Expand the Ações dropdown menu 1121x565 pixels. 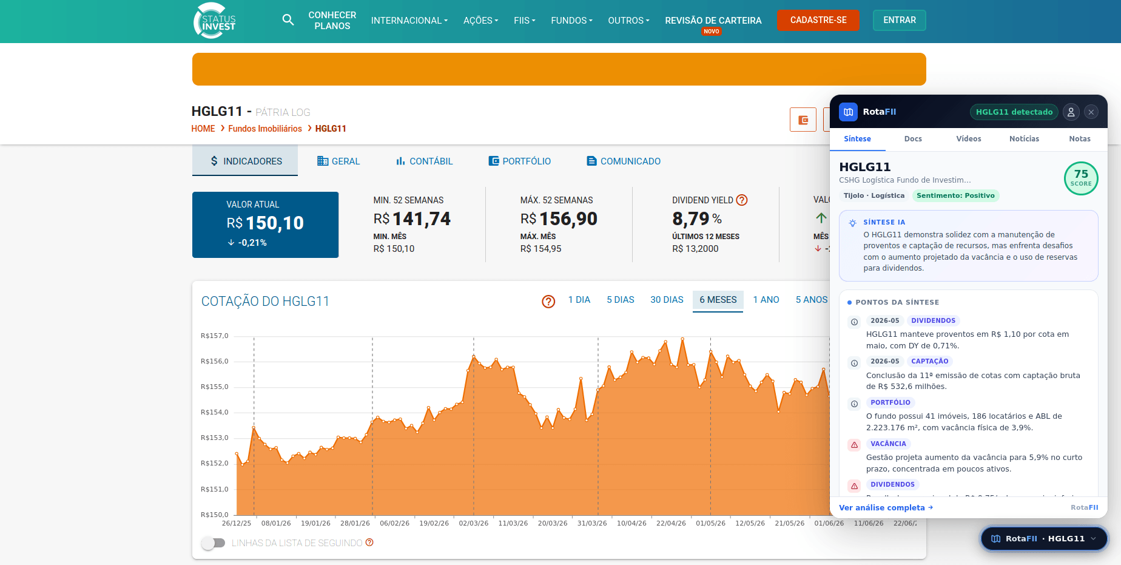480,21
